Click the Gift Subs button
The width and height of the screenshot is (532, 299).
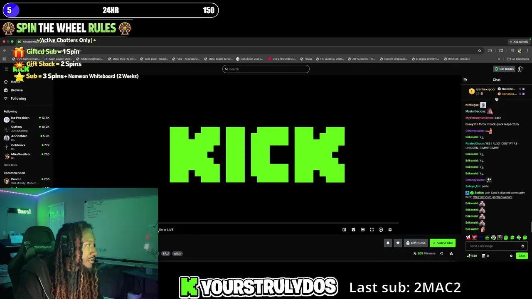pyautogui.click(x=416, y=243)
